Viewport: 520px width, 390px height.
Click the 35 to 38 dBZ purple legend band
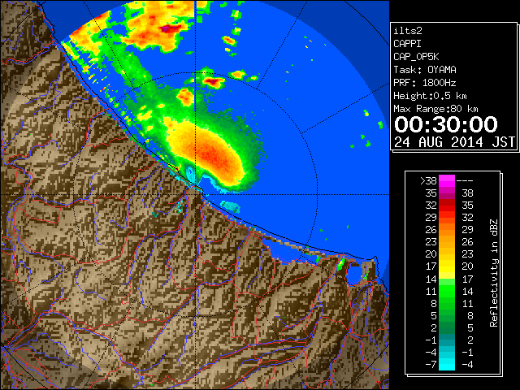447,193
